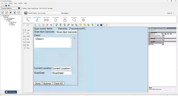178x96 pixels.
Task: Click the New file icon in main toolbar
Action: point(2,6)
